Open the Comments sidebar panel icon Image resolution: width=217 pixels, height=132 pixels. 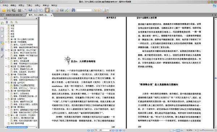click(2, 43)
